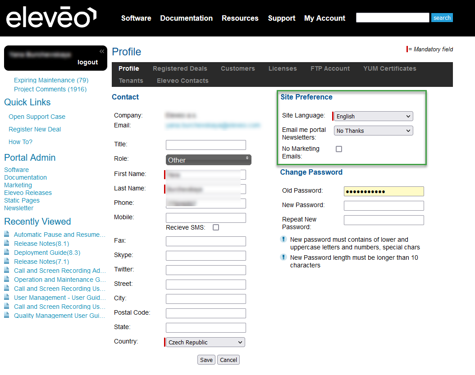
Task: Expand the Country dropdown
Action: 206,342
